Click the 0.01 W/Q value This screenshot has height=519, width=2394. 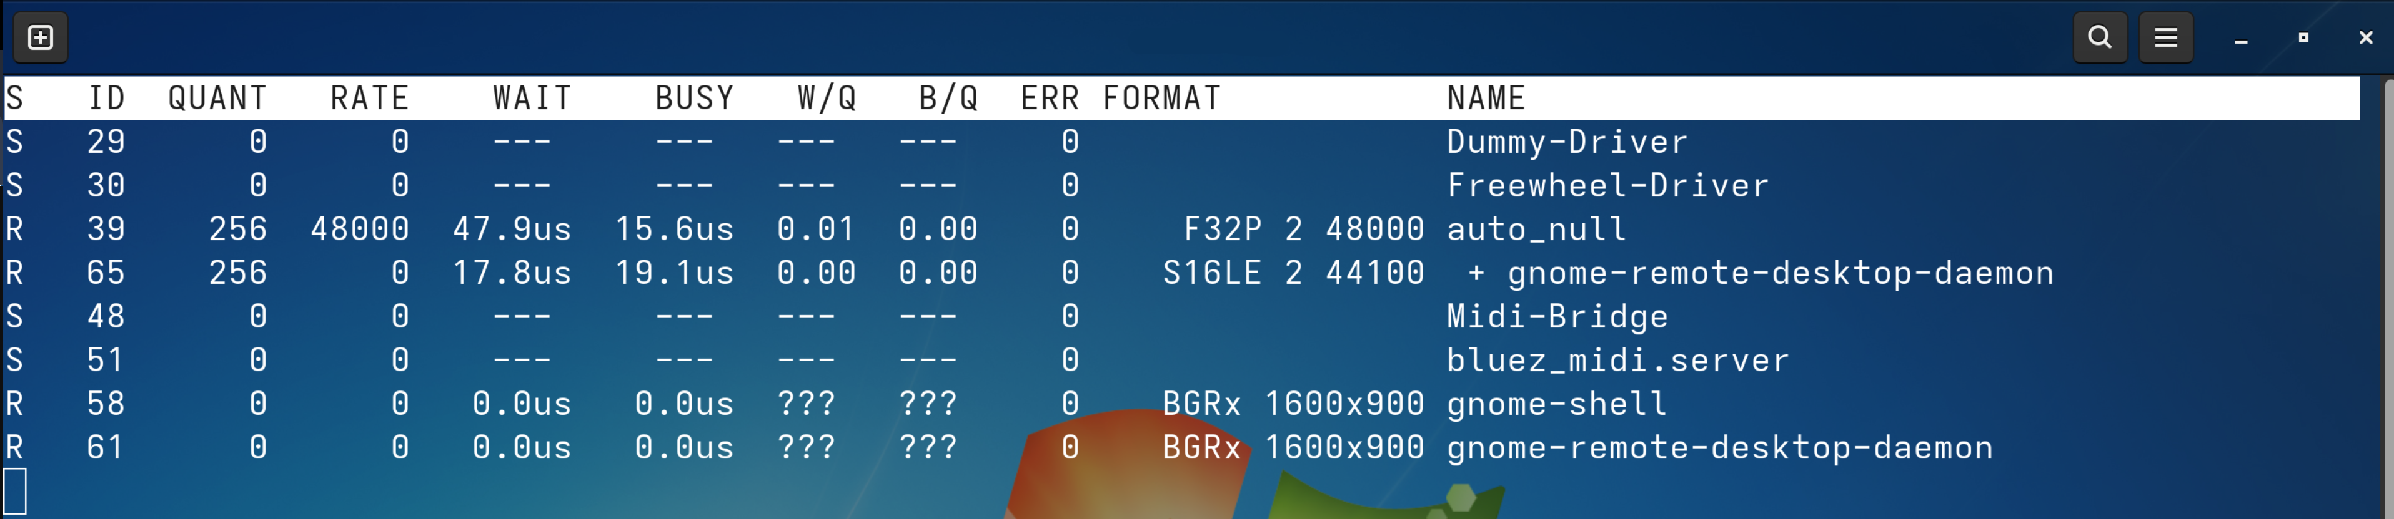817,230
